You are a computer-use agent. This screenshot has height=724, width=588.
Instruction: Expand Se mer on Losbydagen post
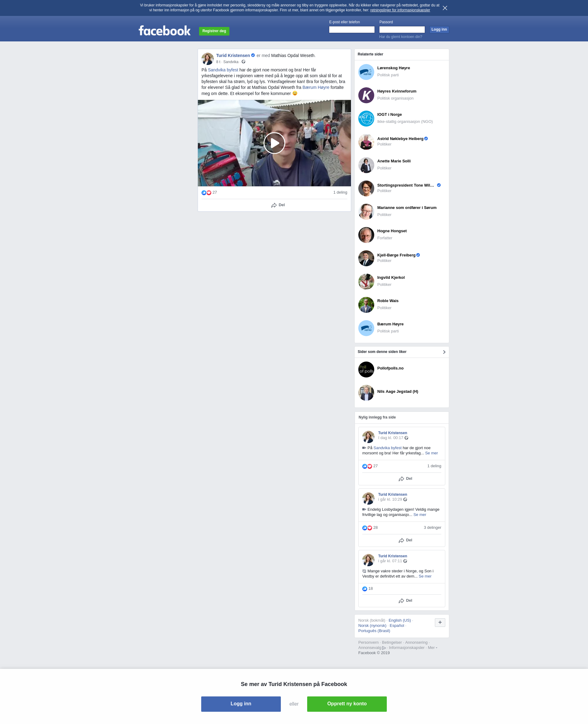point(420,515)
